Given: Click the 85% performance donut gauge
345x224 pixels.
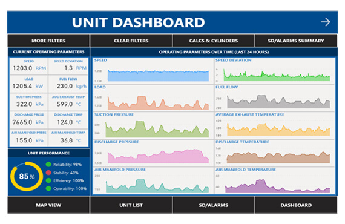Looking at the screenshot, I should (x=27, y=176).
